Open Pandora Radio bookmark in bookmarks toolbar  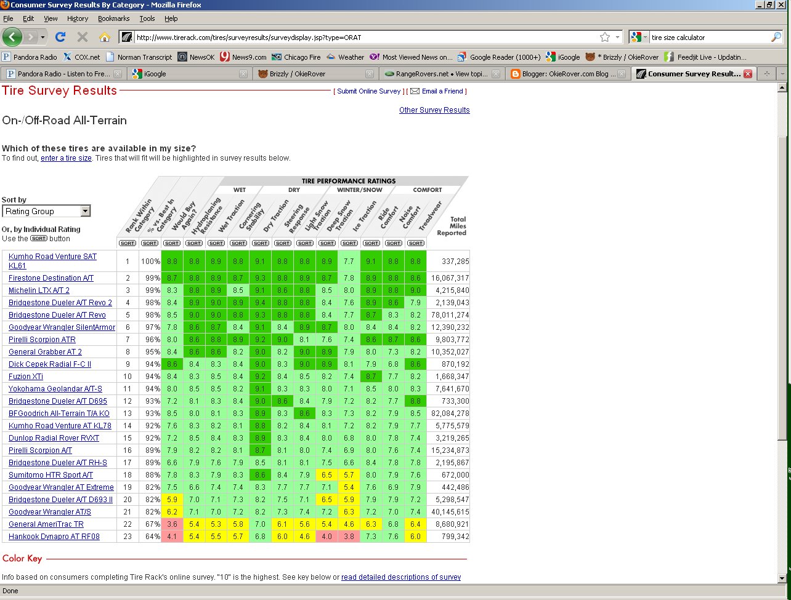[x=30, y=57]
